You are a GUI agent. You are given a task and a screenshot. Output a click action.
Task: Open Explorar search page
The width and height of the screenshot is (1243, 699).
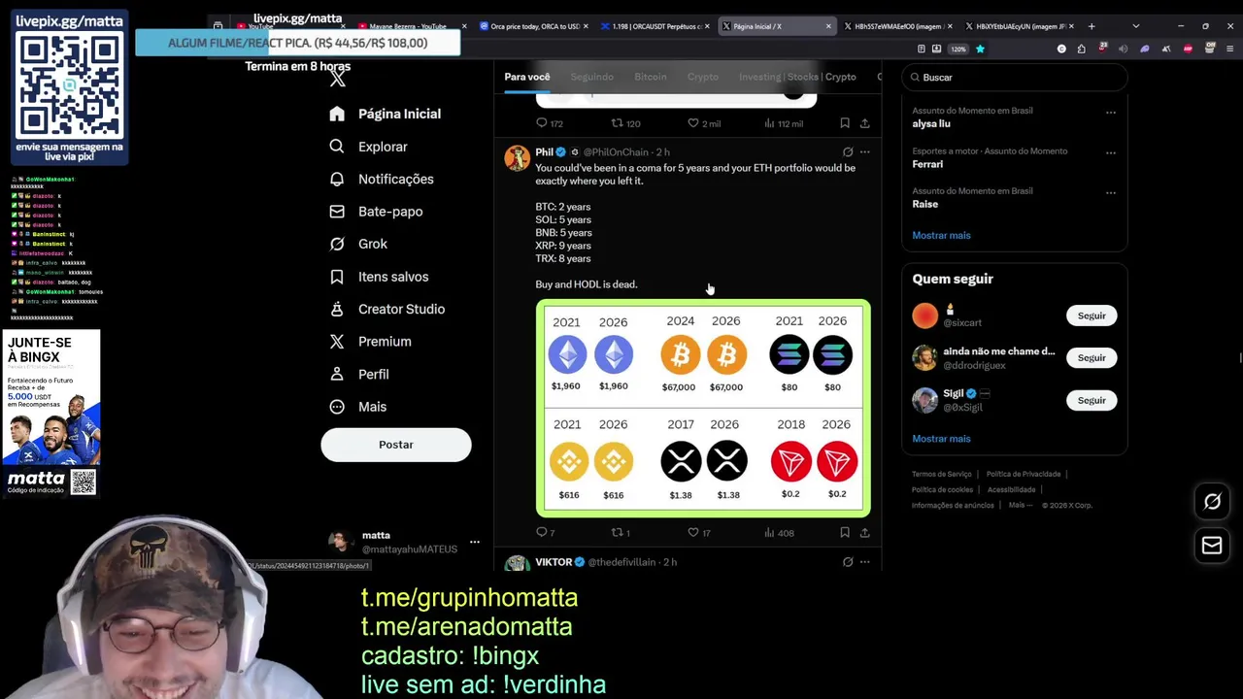[368, 147]
